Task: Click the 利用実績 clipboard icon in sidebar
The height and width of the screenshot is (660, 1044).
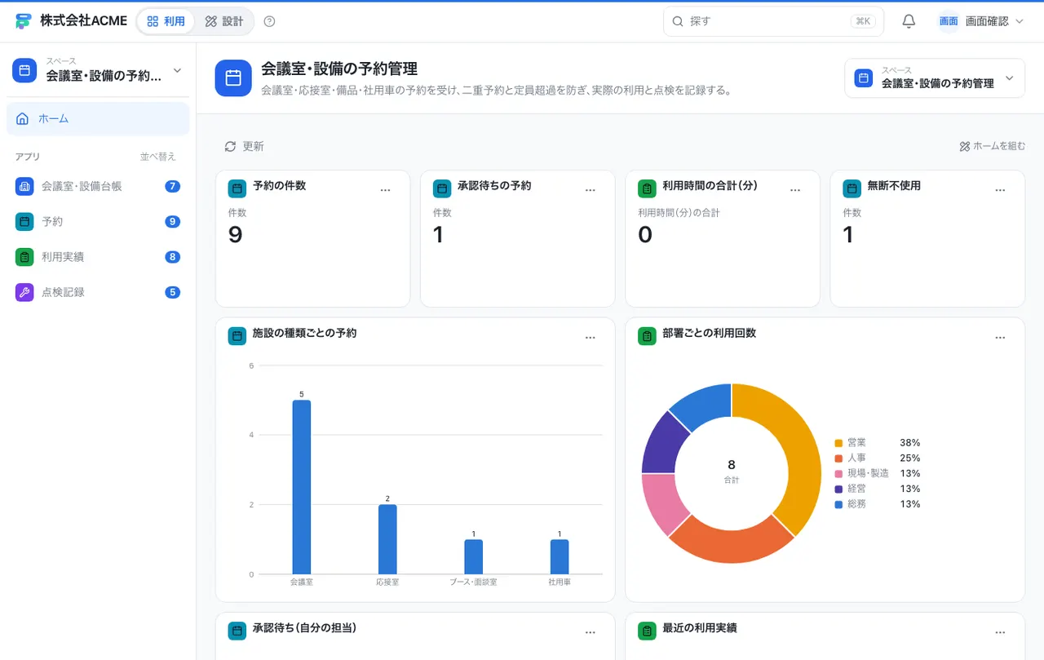Action: tap(24, 257)
